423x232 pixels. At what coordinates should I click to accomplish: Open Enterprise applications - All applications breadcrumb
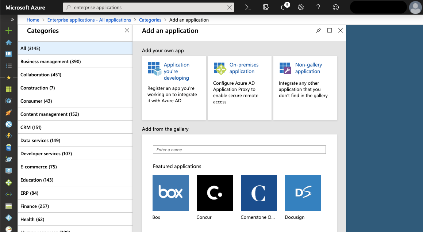(89, 20)
